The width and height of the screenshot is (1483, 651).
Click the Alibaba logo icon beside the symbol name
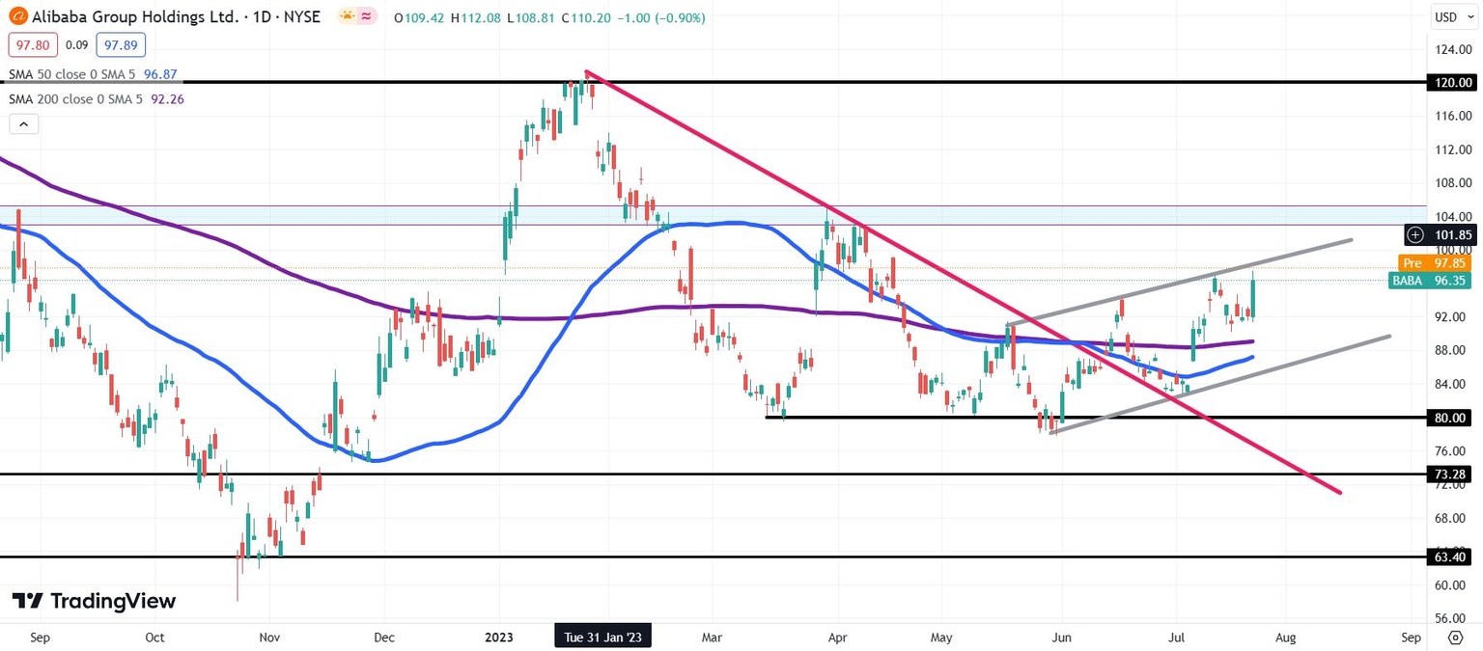coord(16,16)
